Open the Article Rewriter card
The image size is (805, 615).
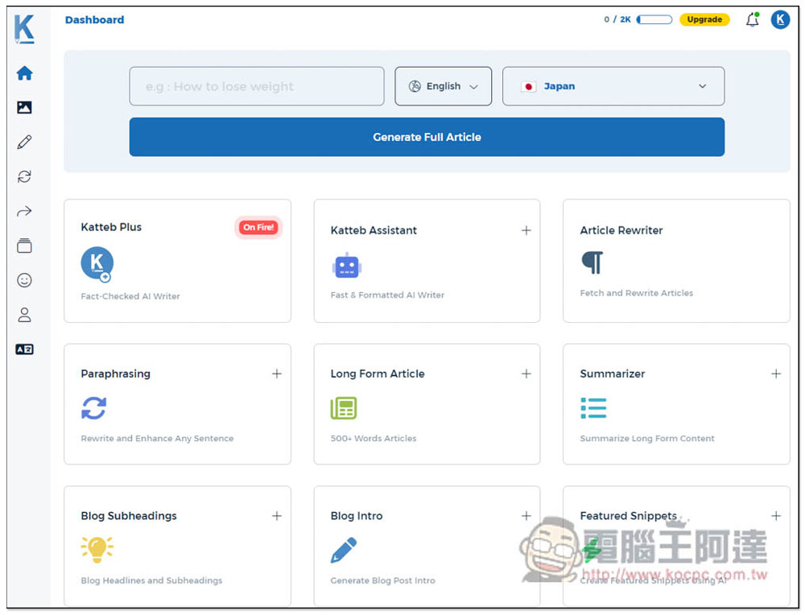[675, 261]
